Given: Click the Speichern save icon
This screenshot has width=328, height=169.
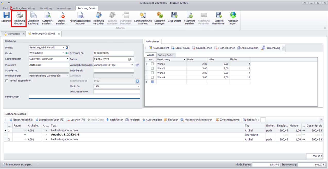Looking at the screenshot, I should (6, 15).
